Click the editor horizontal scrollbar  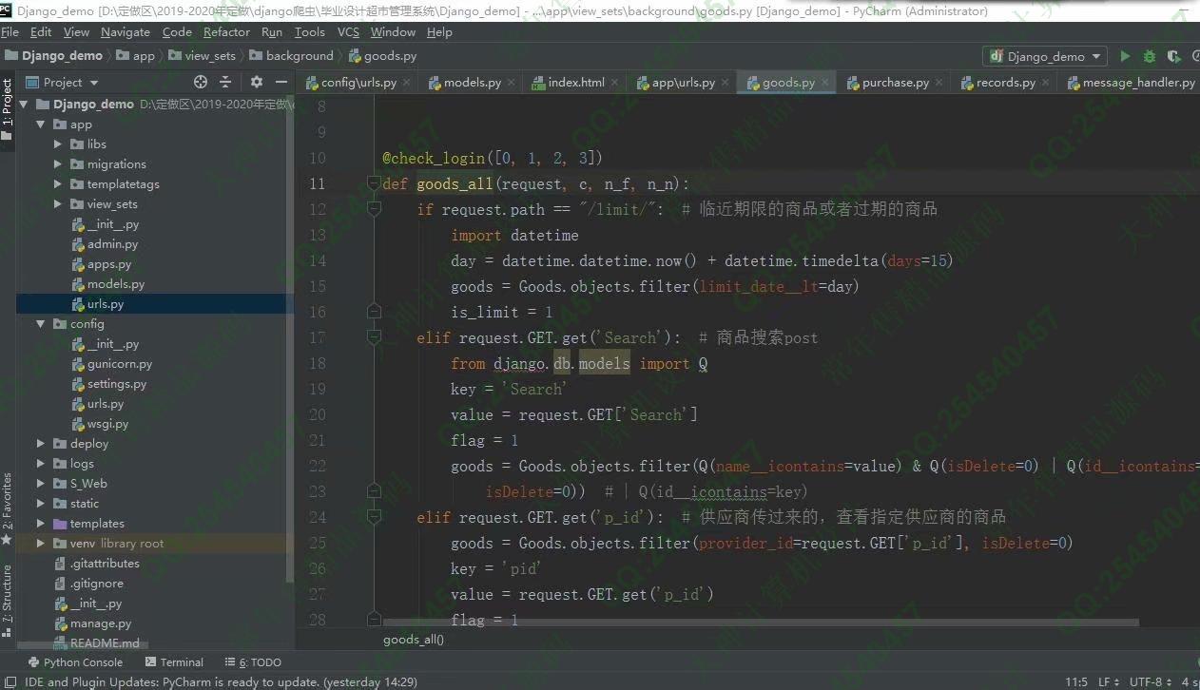pos(761,623)
